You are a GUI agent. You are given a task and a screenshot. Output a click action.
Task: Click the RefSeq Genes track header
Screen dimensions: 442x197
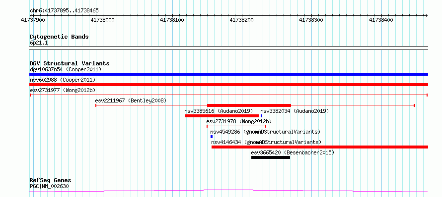tap(51, 180)
